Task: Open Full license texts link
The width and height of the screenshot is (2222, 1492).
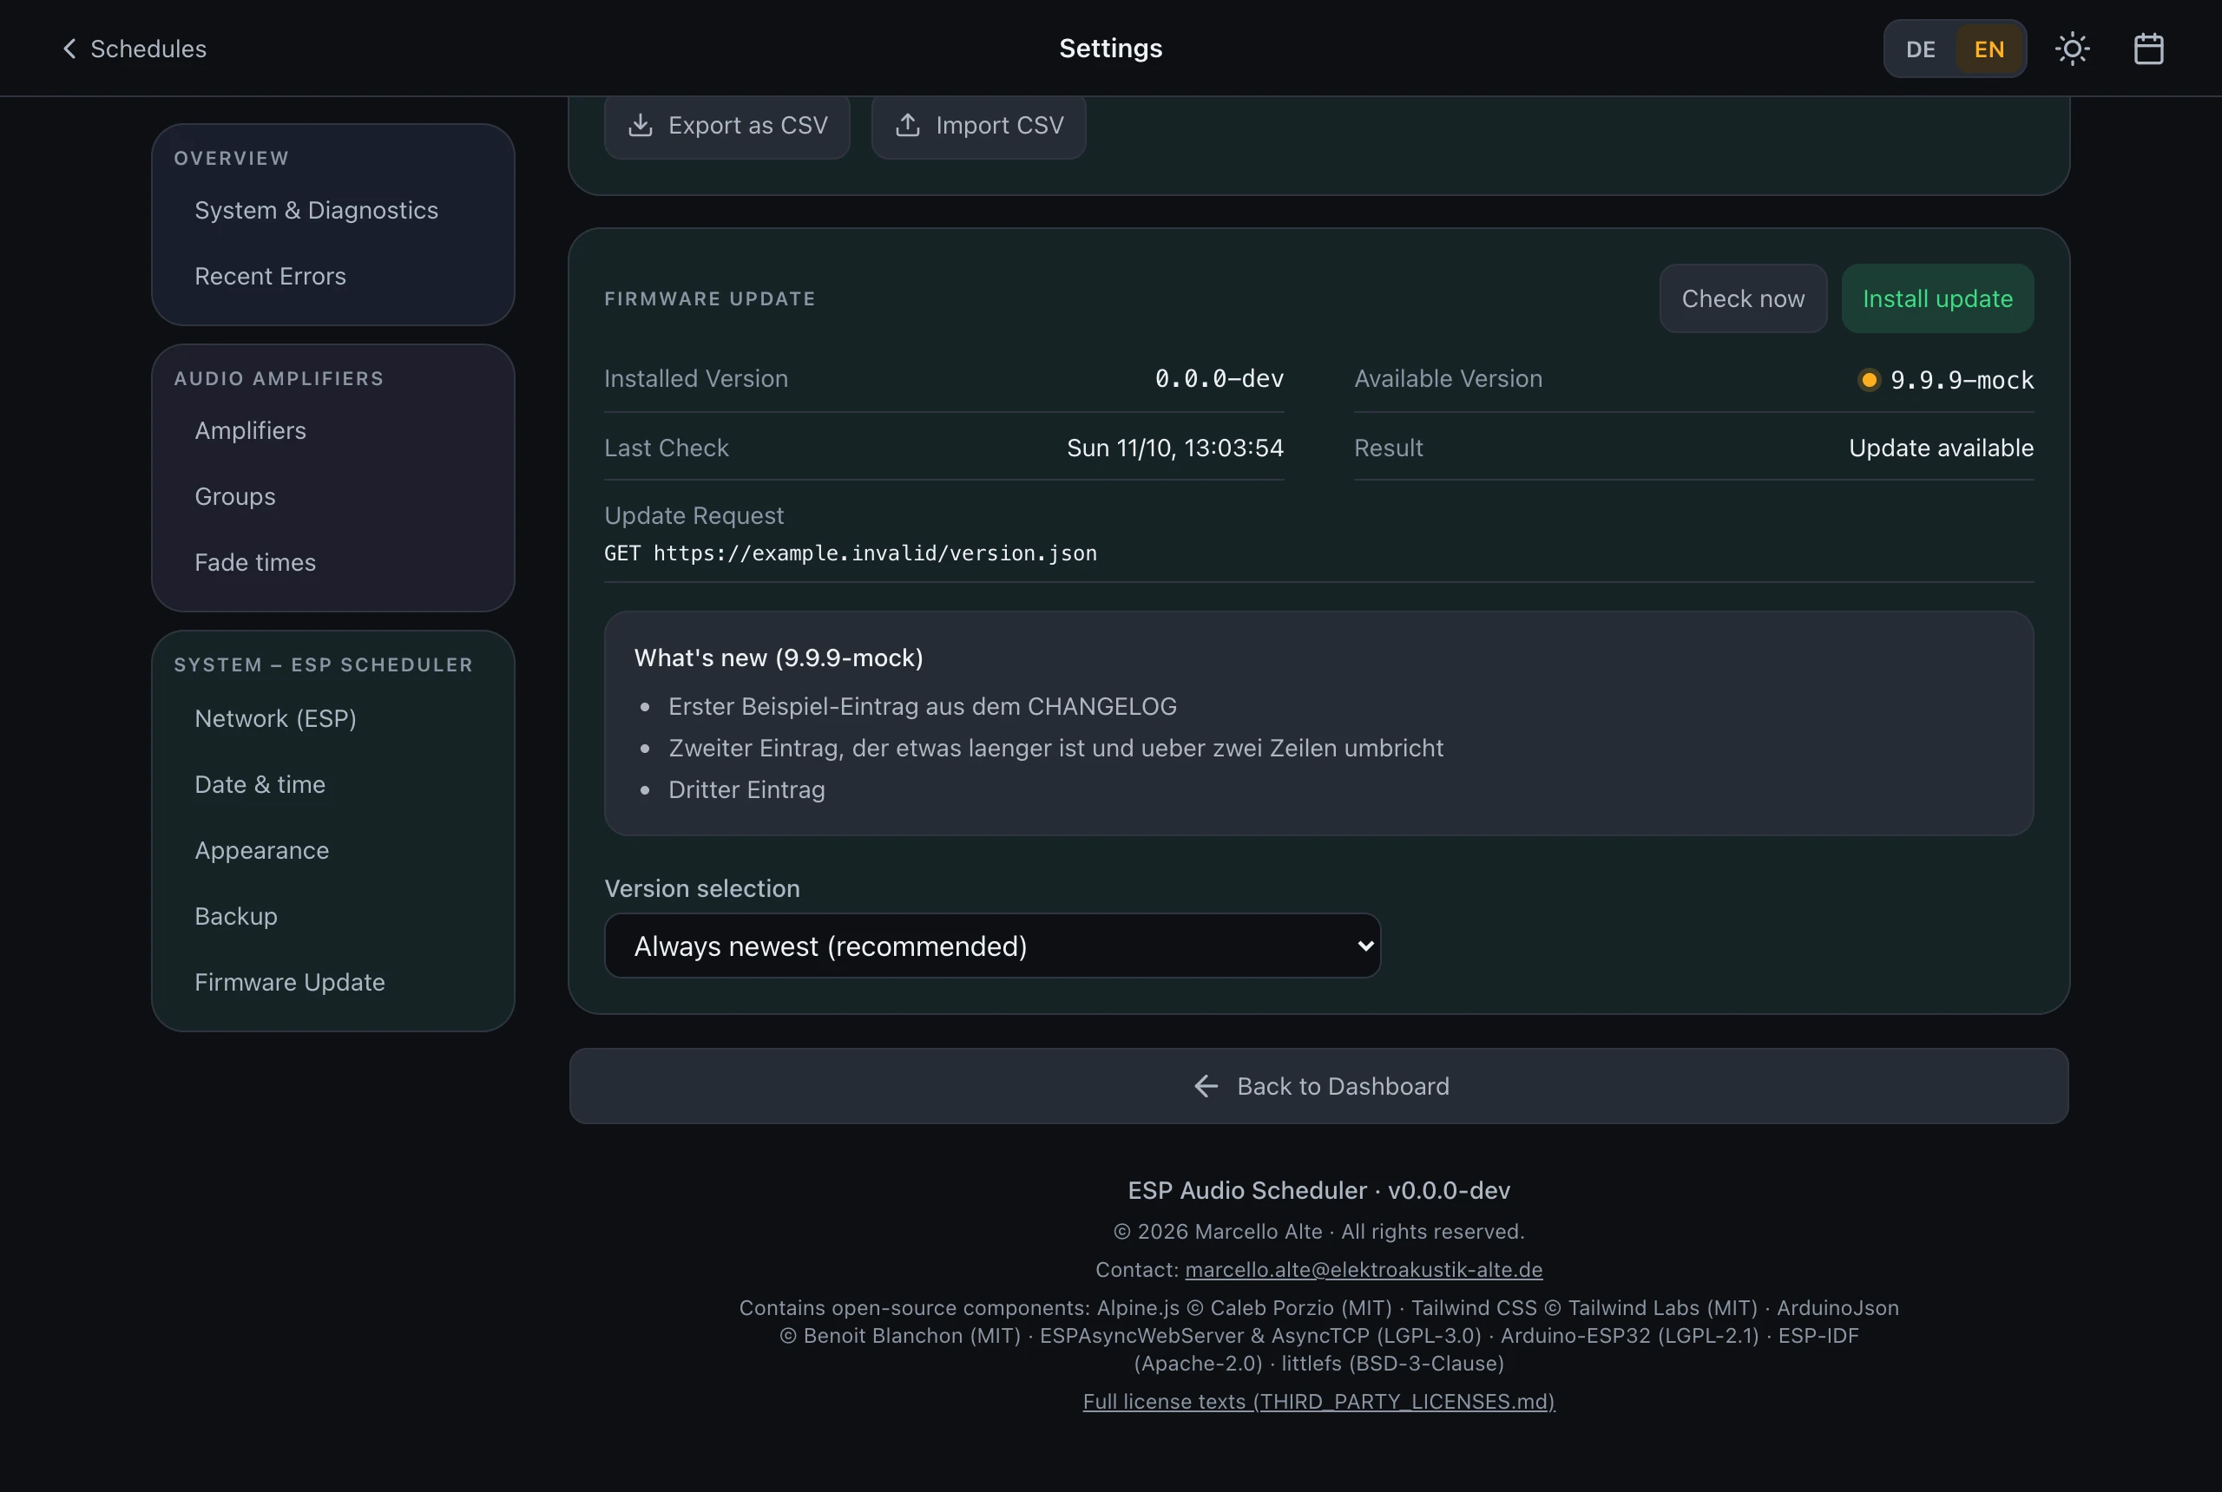Action: 1318,1402
